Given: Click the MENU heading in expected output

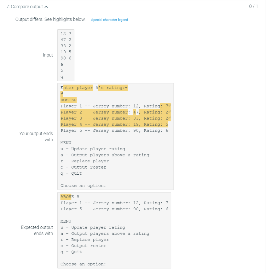Looking at the screenshot, I should 66,221.
